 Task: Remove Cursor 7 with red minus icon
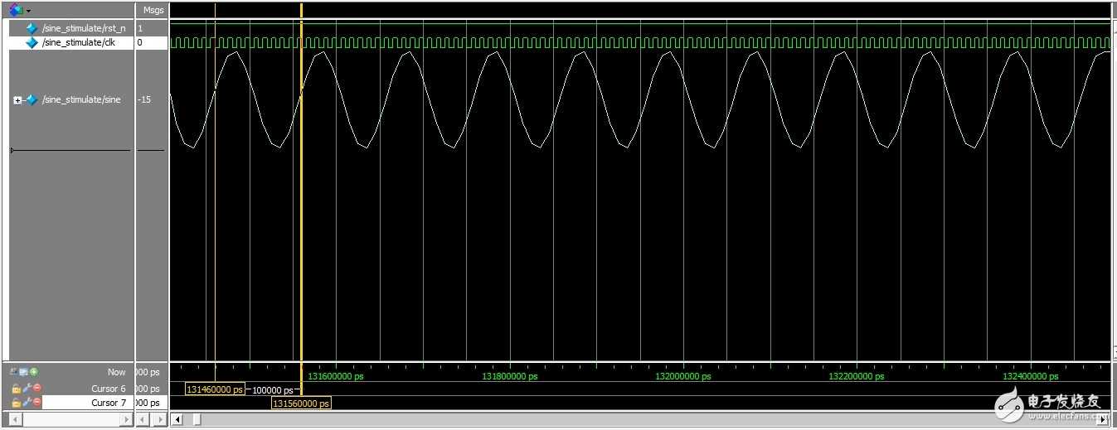[36, 403]
